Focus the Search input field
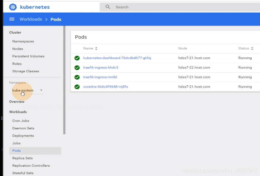 click(180, 7)
